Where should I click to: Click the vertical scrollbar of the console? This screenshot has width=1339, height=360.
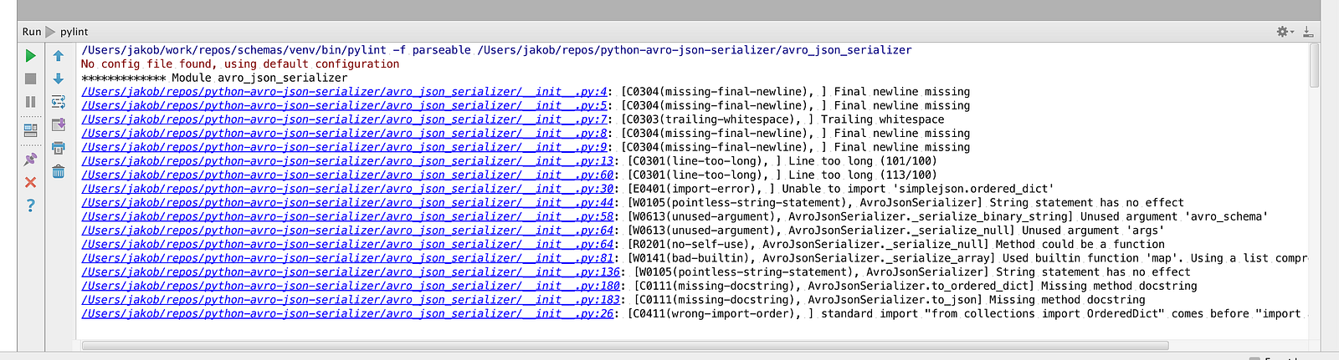click(1315, 65)
